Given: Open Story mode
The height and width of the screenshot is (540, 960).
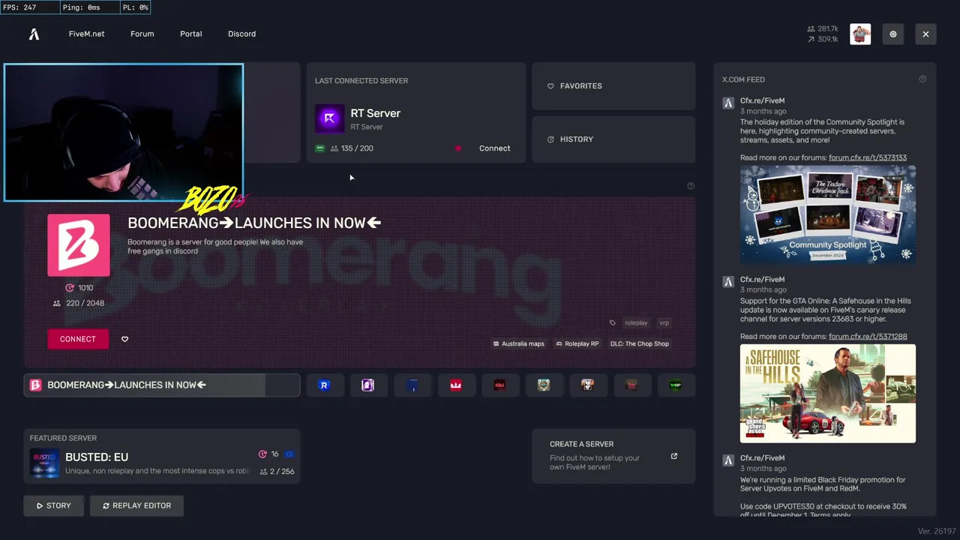Looking at the screenshot, I should point(53,505).
